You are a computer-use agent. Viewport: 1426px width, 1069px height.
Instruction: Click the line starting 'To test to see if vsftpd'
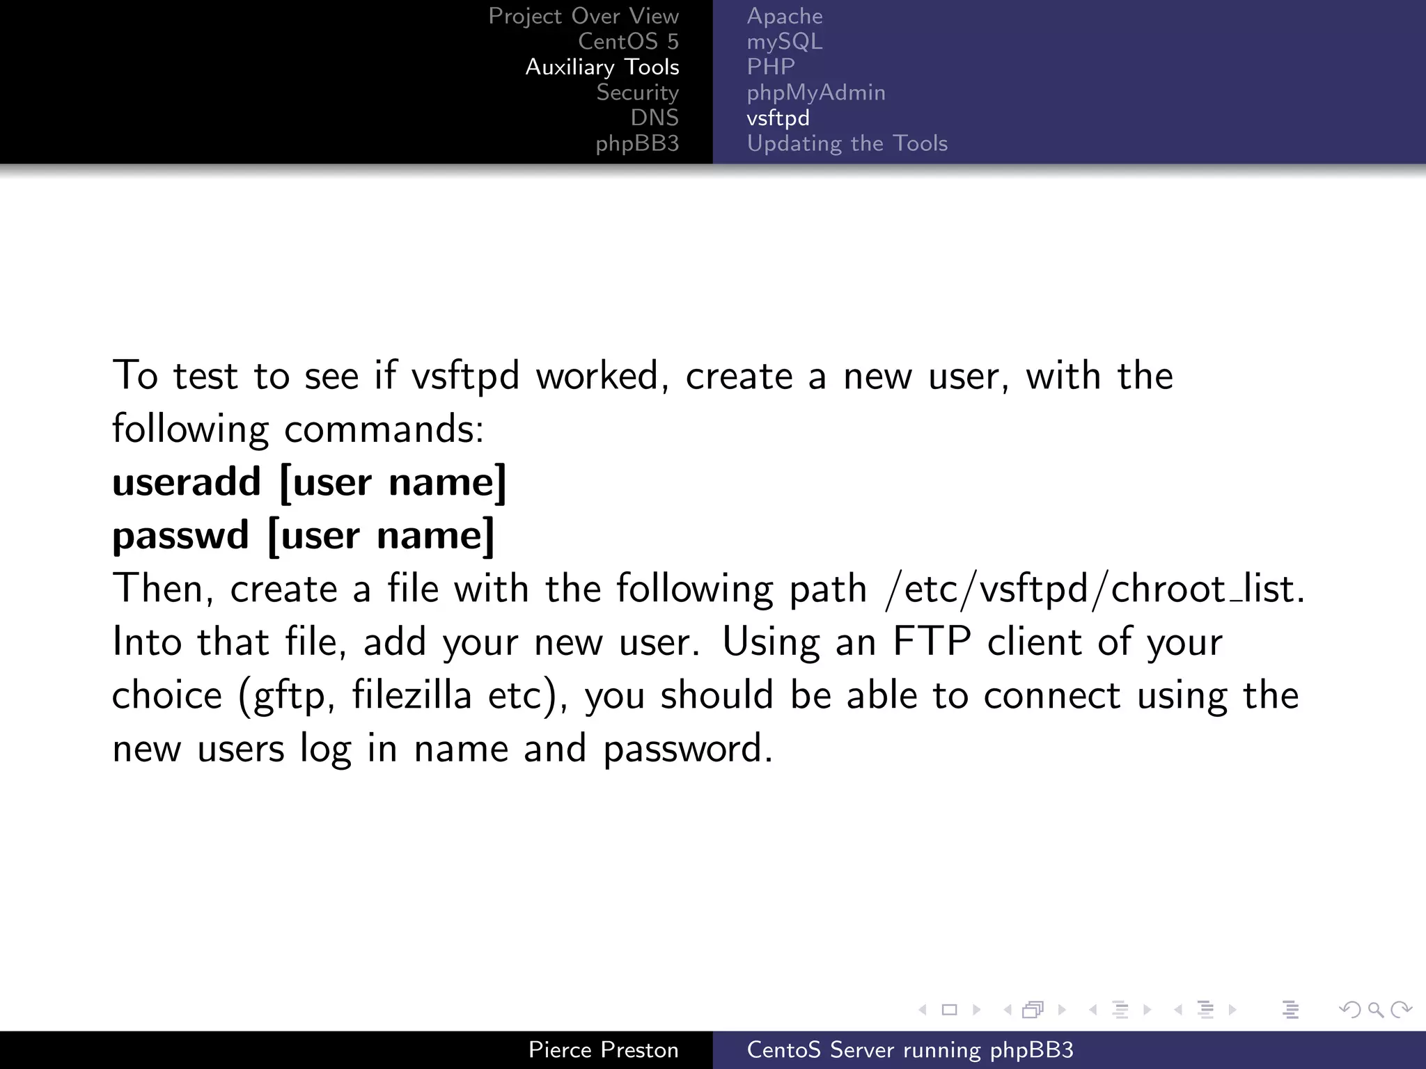pos(643,376)
